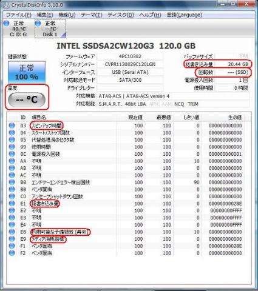Select 利用可能な予備領域 [寿命] attribute name
This screenshot has width=258, height=291.
pos(60,232)
